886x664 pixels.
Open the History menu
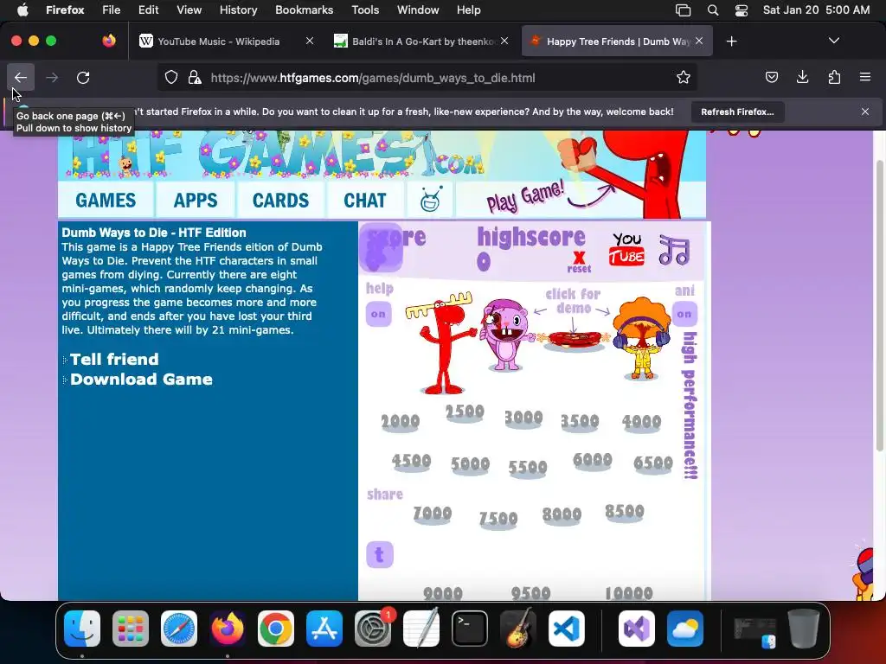pos(238,10)
